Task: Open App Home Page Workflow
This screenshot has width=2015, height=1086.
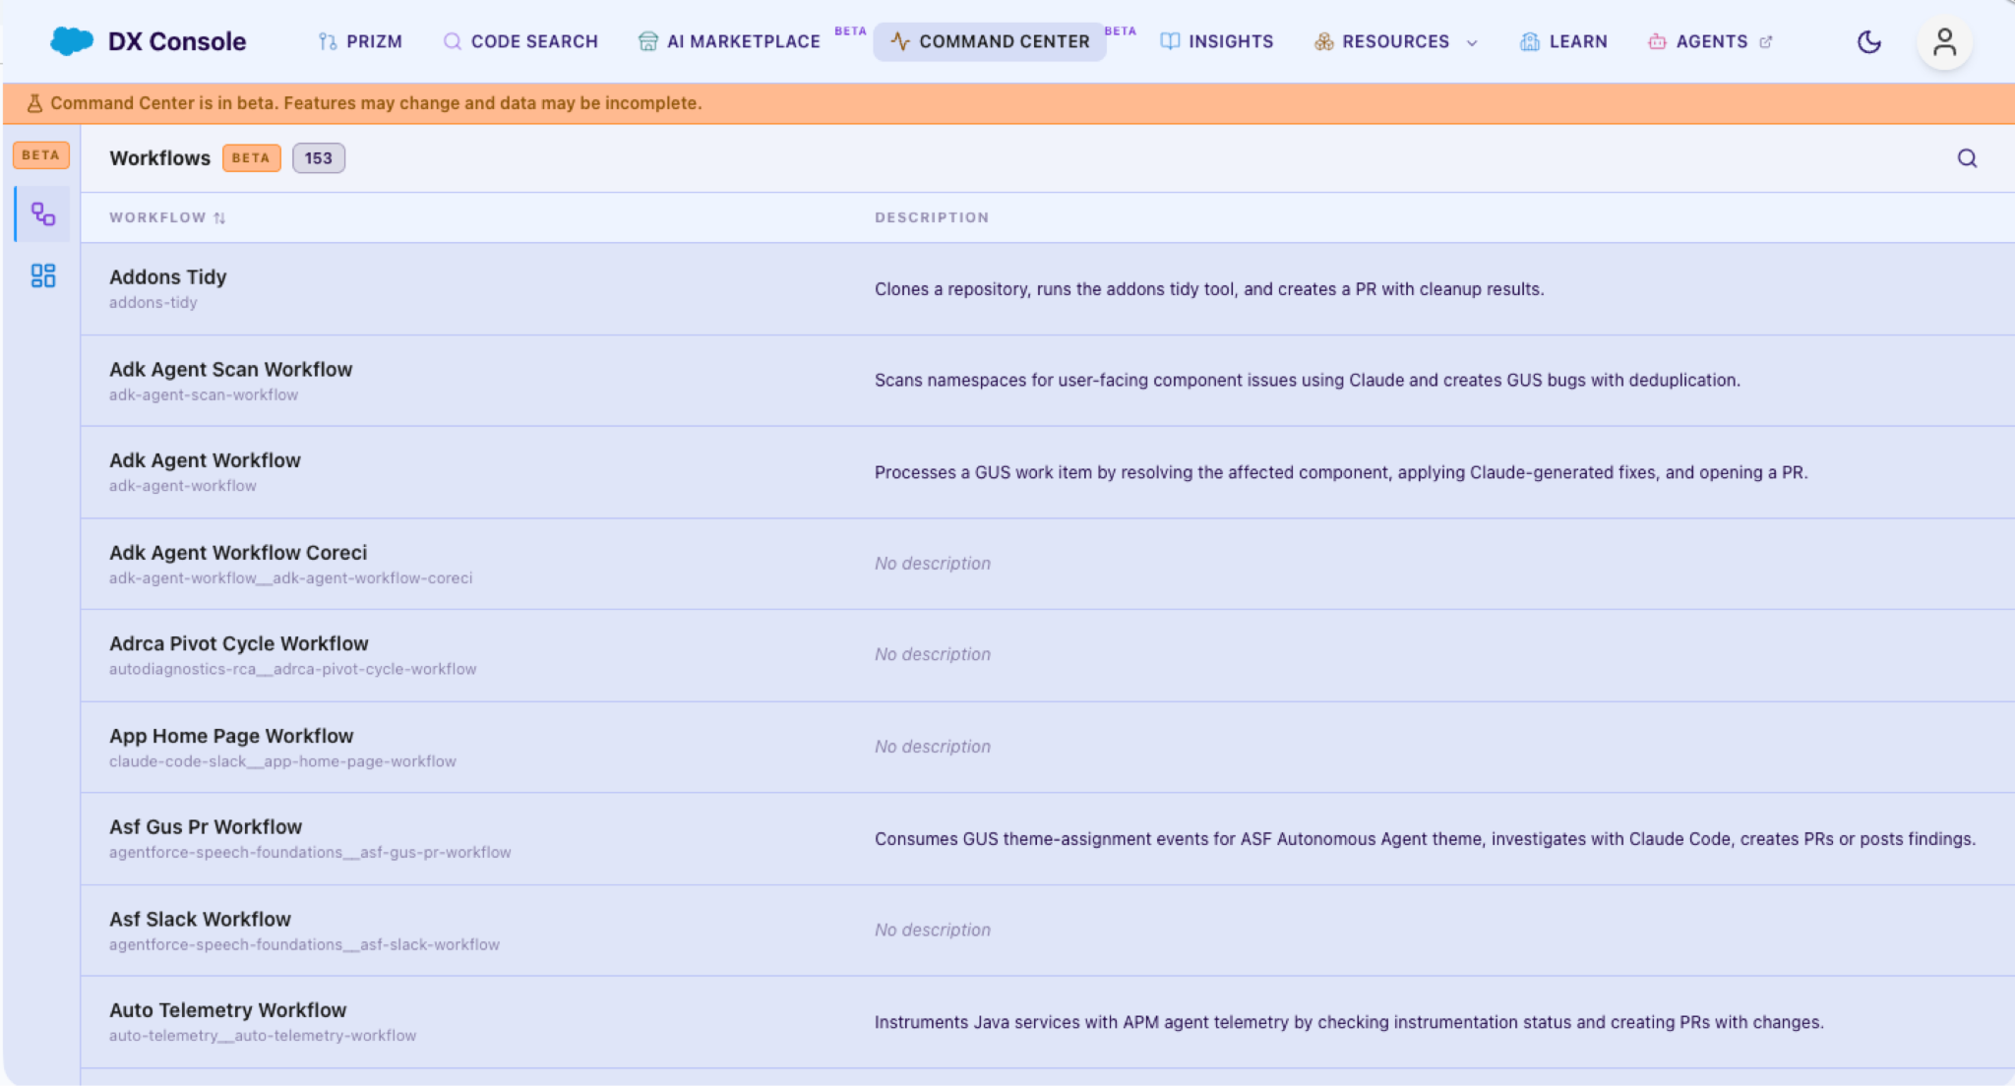Action: click(1048, 747)
